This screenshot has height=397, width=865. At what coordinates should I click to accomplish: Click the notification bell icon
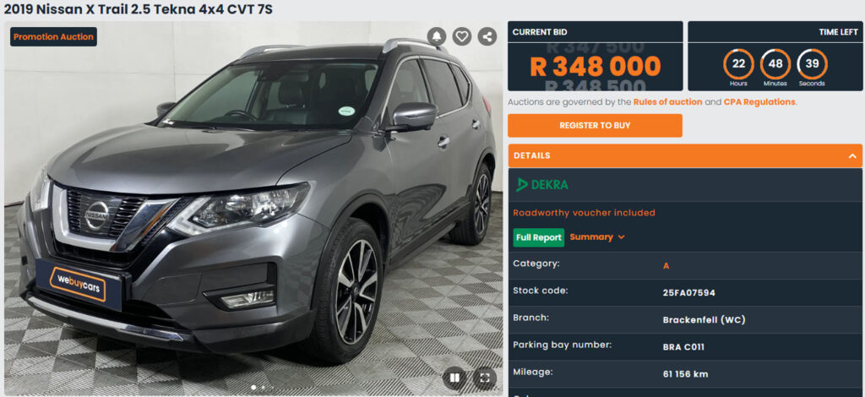tap(437, 37)
